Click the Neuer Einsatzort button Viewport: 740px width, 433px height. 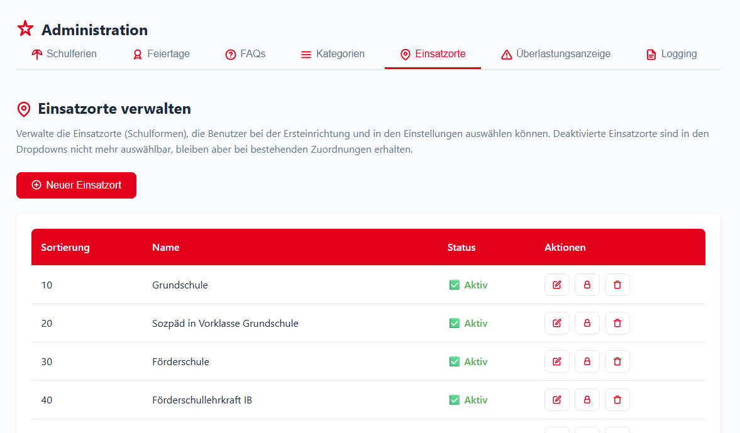click(x=77, y=185)
